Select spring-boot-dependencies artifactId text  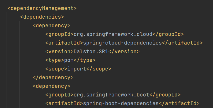coord(121,104)
